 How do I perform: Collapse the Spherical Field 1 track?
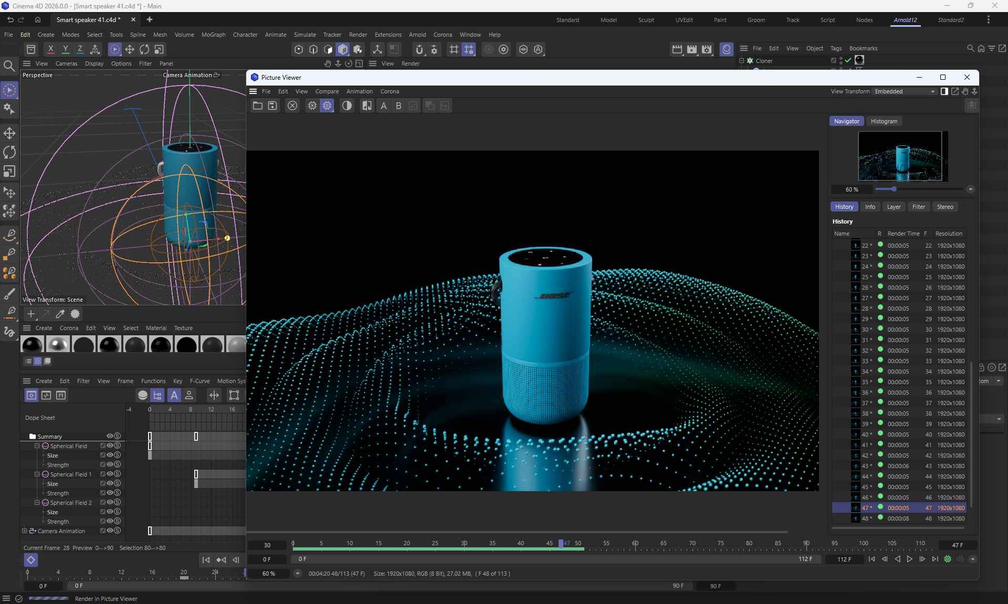pyautogui.click(x=37, y=474)
